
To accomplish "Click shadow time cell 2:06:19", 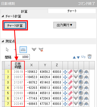I will tap(18, 72).
